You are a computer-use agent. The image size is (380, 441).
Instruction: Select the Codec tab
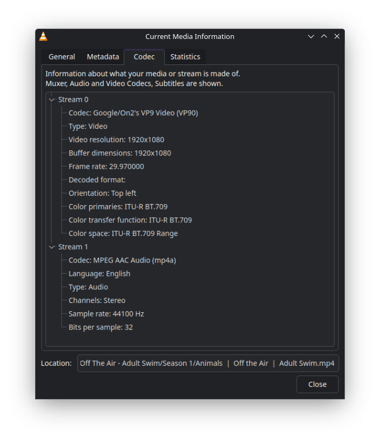[144, 57]
